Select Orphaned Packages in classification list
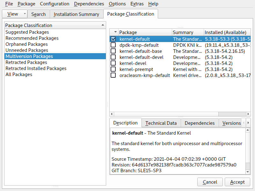Viewport: 255px width, 191px height. (x=26, y=44)
